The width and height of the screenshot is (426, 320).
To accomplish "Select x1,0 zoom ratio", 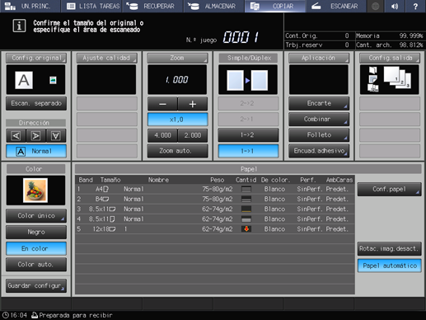I will (177, 120).
